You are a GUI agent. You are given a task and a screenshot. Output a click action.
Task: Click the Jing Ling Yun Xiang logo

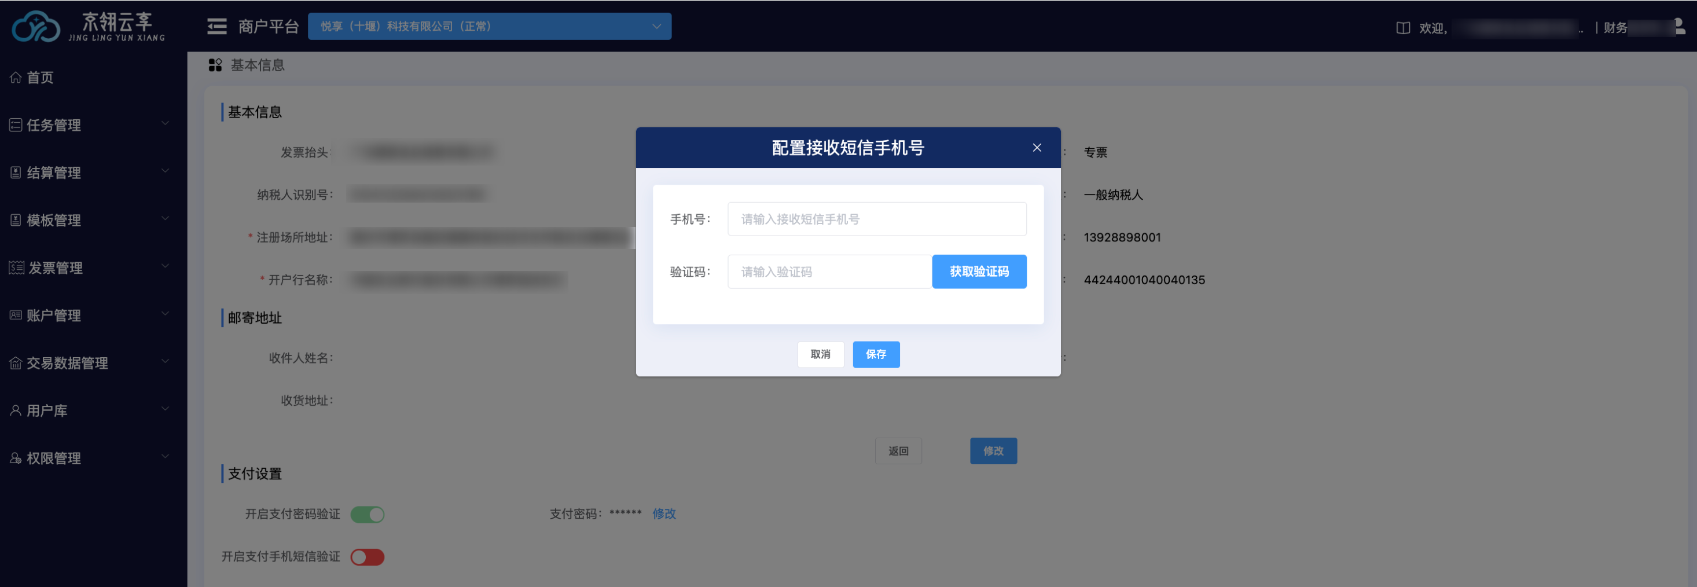click(x=89, y=27)
